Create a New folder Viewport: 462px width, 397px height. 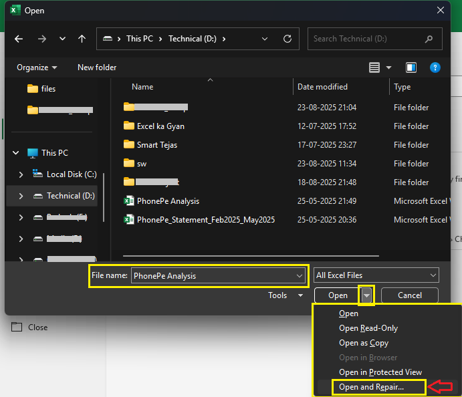97,68
